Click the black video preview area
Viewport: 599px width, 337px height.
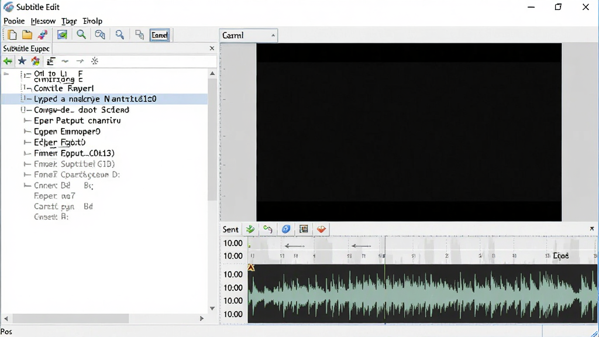[409, 132]
